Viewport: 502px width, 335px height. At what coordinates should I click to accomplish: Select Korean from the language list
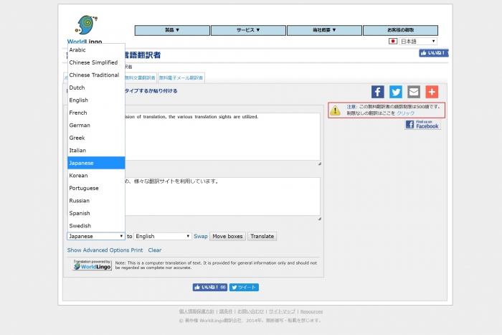(x=79, y=176)
